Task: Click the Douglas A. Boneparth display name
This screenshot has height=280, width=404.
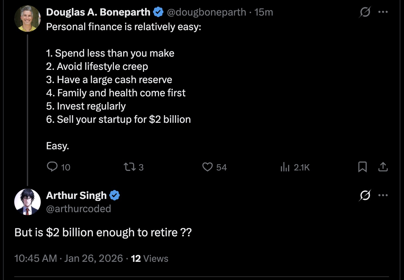Action: (98, 12)
